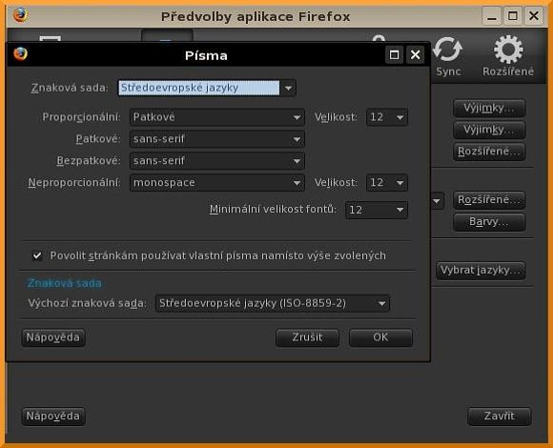The image size is (553, 448).
Task: Open the Rozšířené gear icon
Action: point(508,56)
